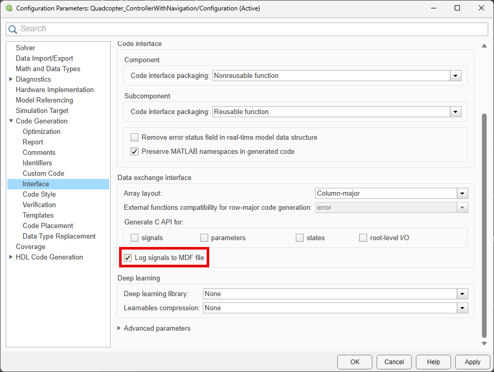Select the Identifiers item
The image size is (494, 372).
[37, 163]
